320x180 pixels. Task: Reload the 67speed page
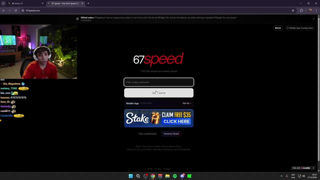point(15,10)
